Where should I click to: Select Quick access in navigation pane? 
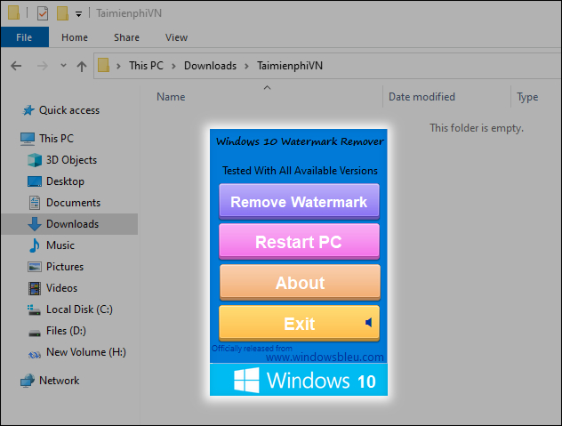[69, 110]
